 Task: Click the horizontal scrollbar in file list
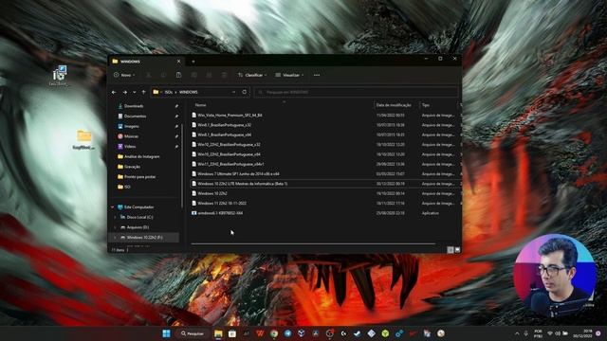(x=313, y=244)
